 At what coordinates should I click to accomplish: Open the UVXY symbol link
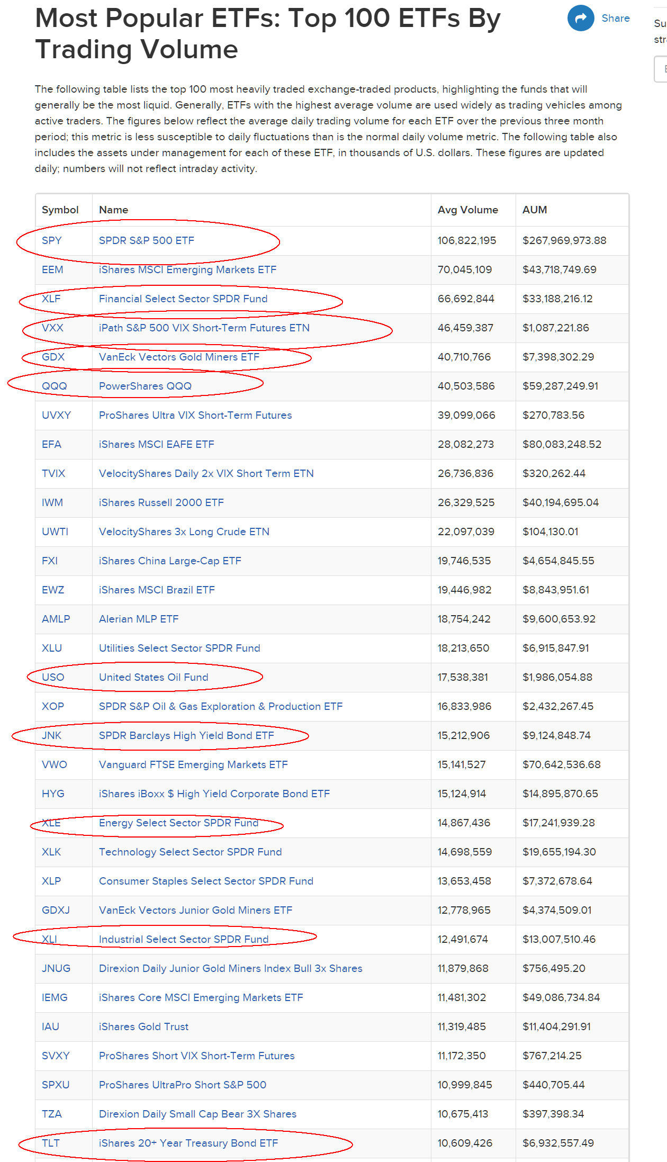pyautogui.click(x=56, y=415)
